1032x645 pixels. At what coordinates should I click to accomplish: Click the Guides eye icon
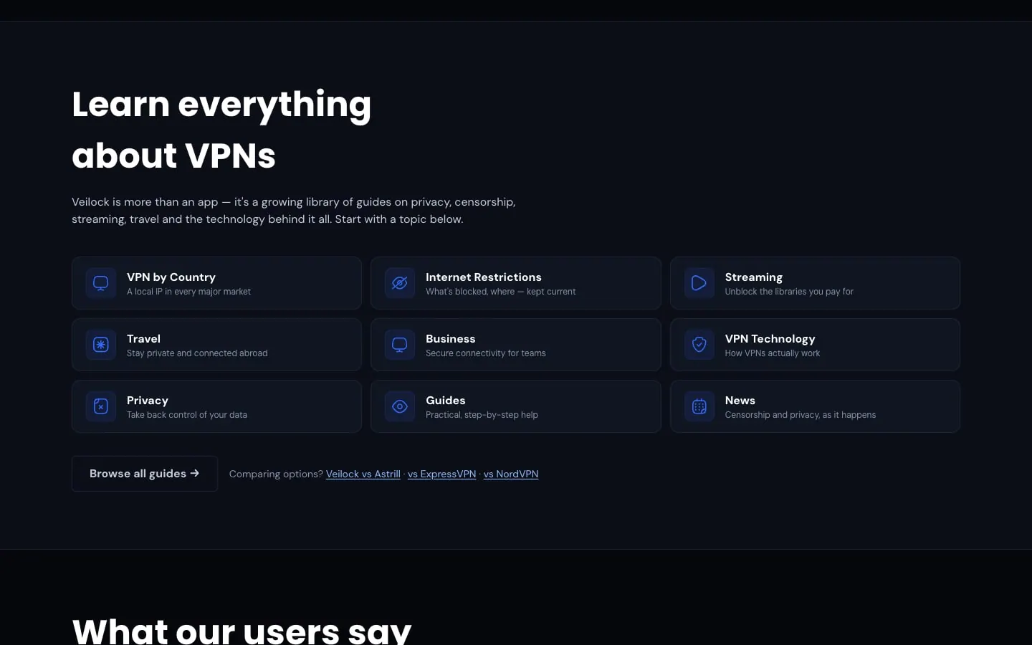tap(400, 406)
